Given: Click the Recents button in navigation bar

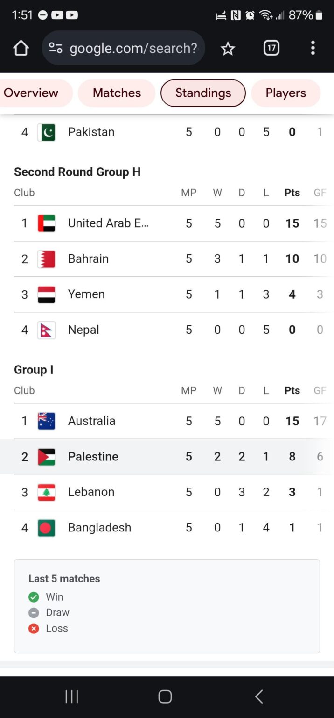Looking at the screenshot, I should click(72, 696).
